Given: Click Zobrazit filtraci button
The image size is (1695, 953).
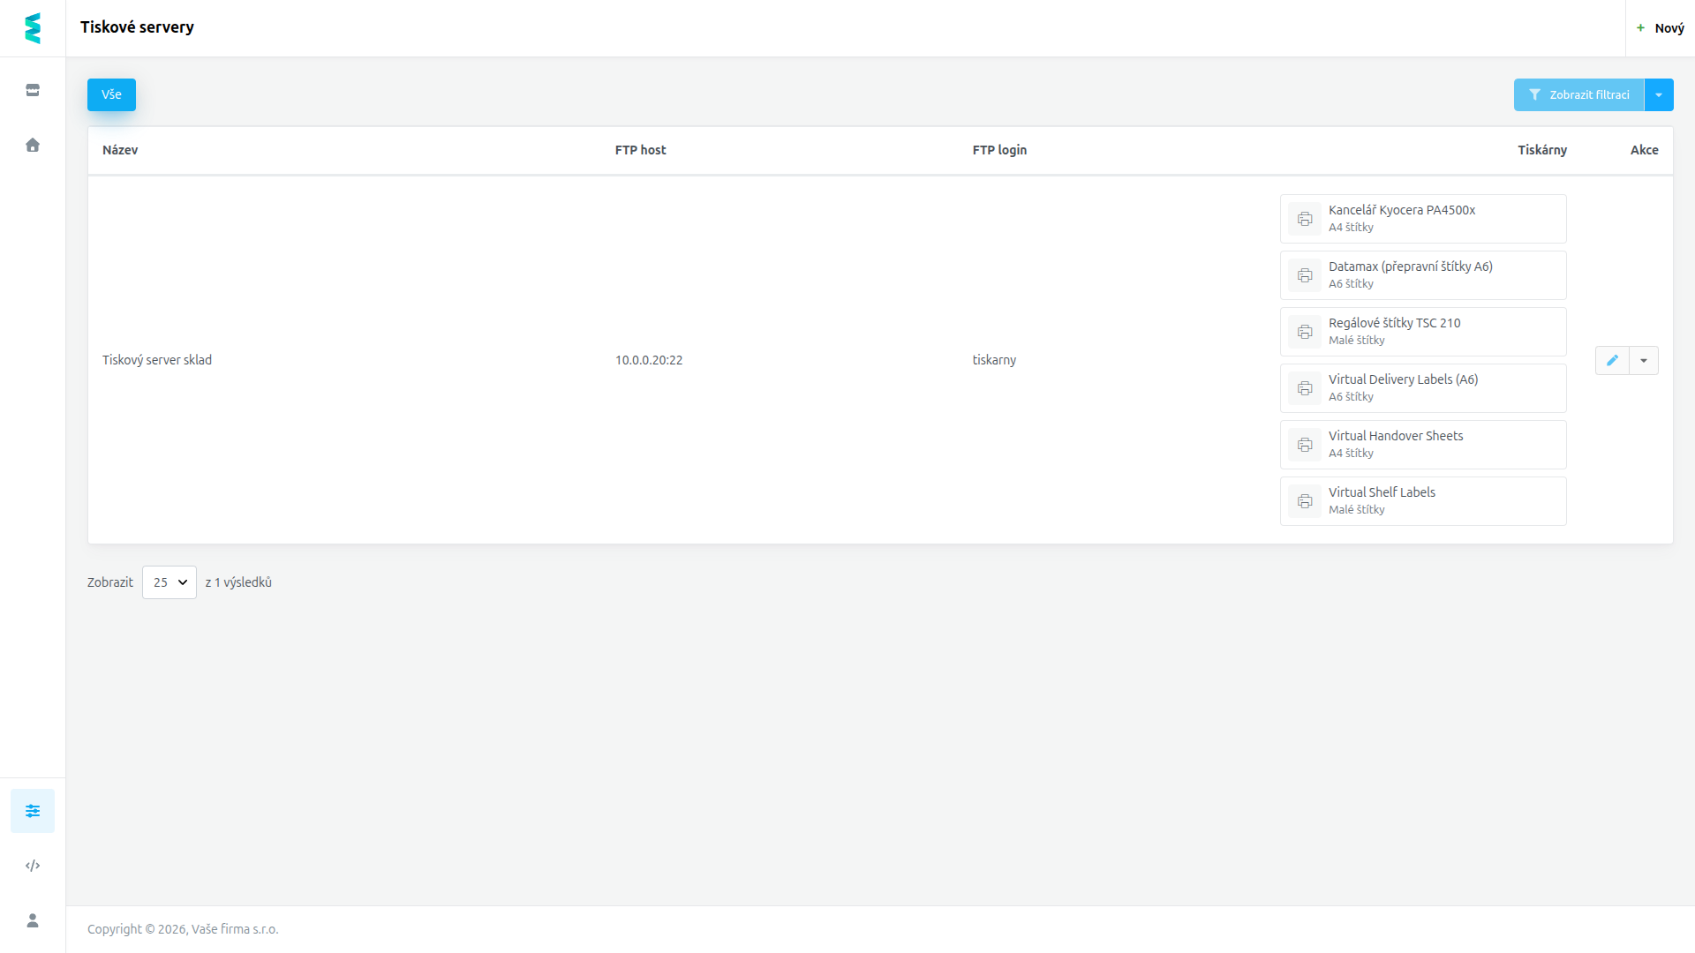Looking at the screenshot, I should coord(1578,94).
